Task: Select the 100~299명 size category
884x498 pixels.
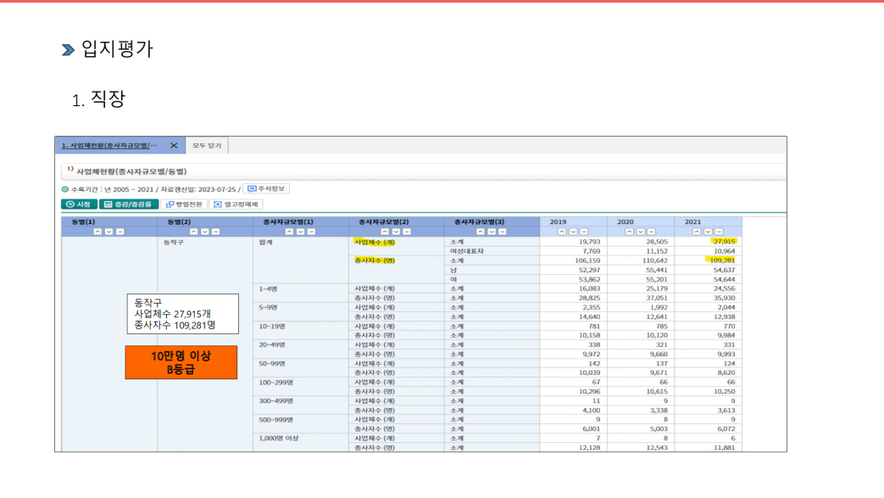Action: (x=275, y=383)
